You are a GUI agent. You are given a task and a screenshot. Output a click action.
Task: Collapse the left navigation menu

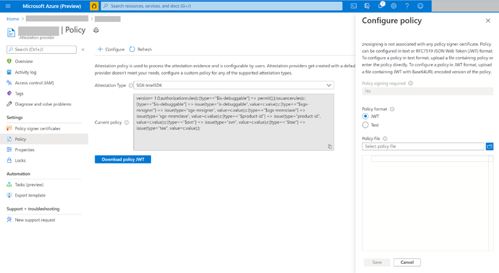[x=83, y=49]
